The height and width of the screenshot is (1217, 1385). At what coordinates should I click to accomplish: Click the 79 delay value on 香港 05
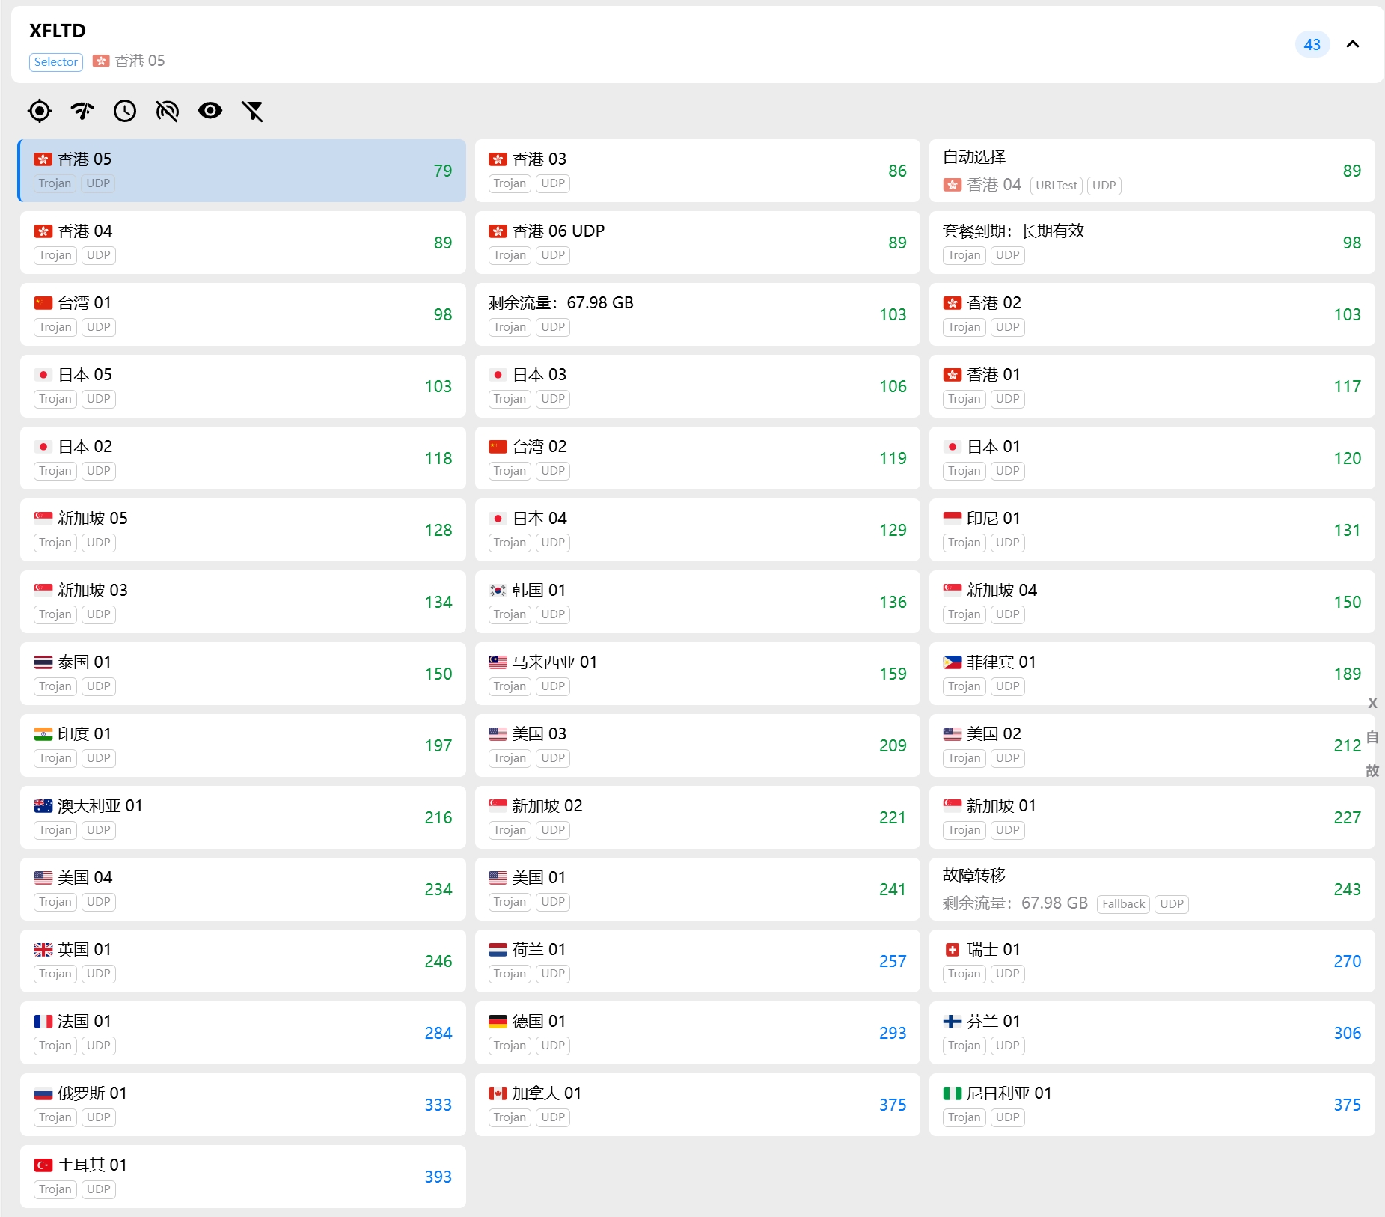point(442,171)
